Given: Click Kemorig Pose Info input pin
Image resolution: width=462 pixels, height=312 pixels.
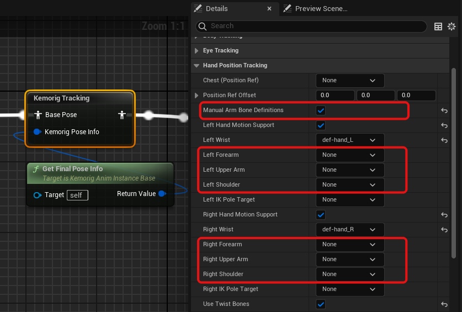Looking at the screenshot, I should click(x=38, y=132).
